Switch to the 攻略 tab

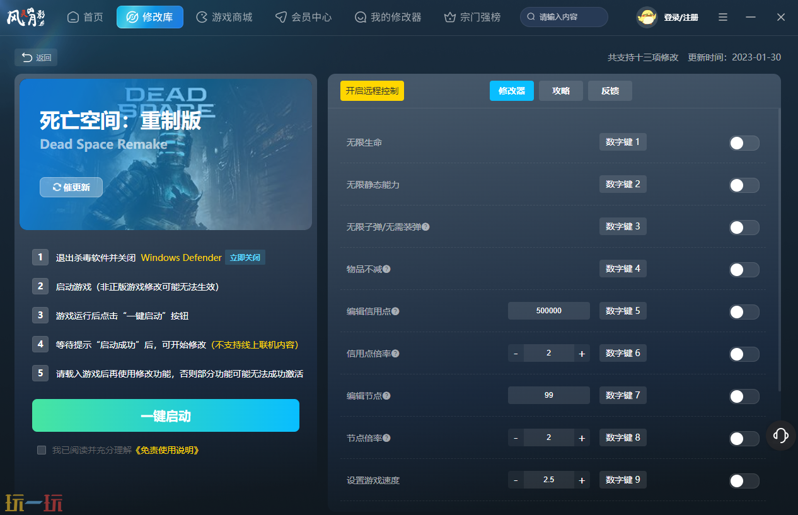[561, 91]
